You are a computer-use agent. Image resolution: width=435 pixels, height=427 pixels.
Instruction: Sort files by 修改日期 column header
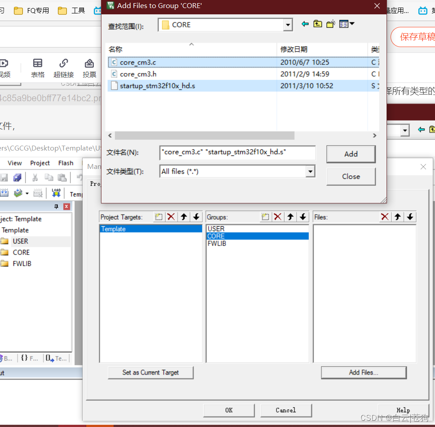tap(322, 49)
